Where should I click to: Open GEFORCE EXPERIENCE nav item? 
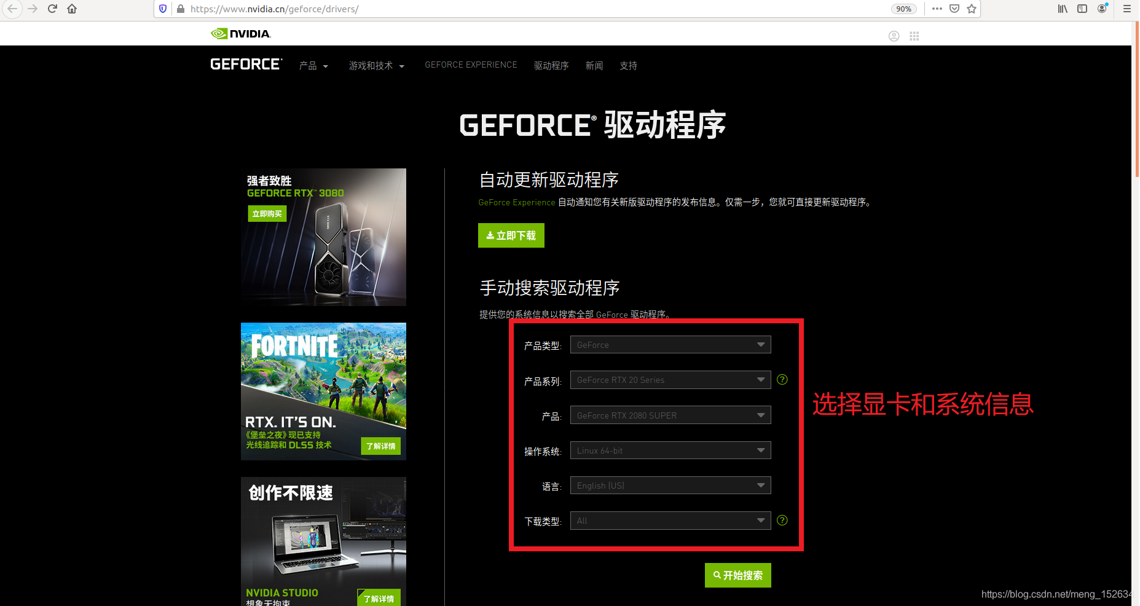pyautogui.click(x=471, y=65)
